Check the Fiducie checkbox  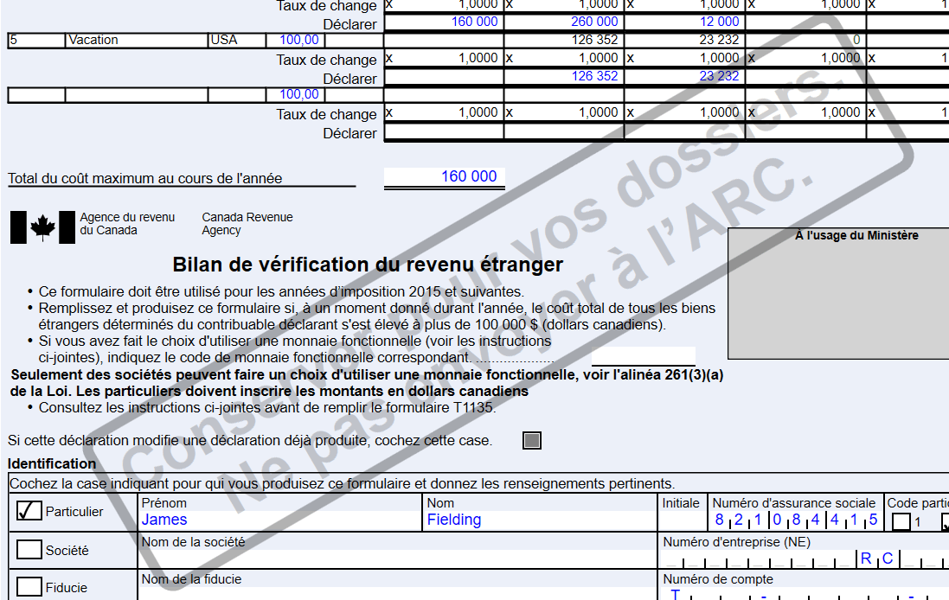(x=29, y=587)
